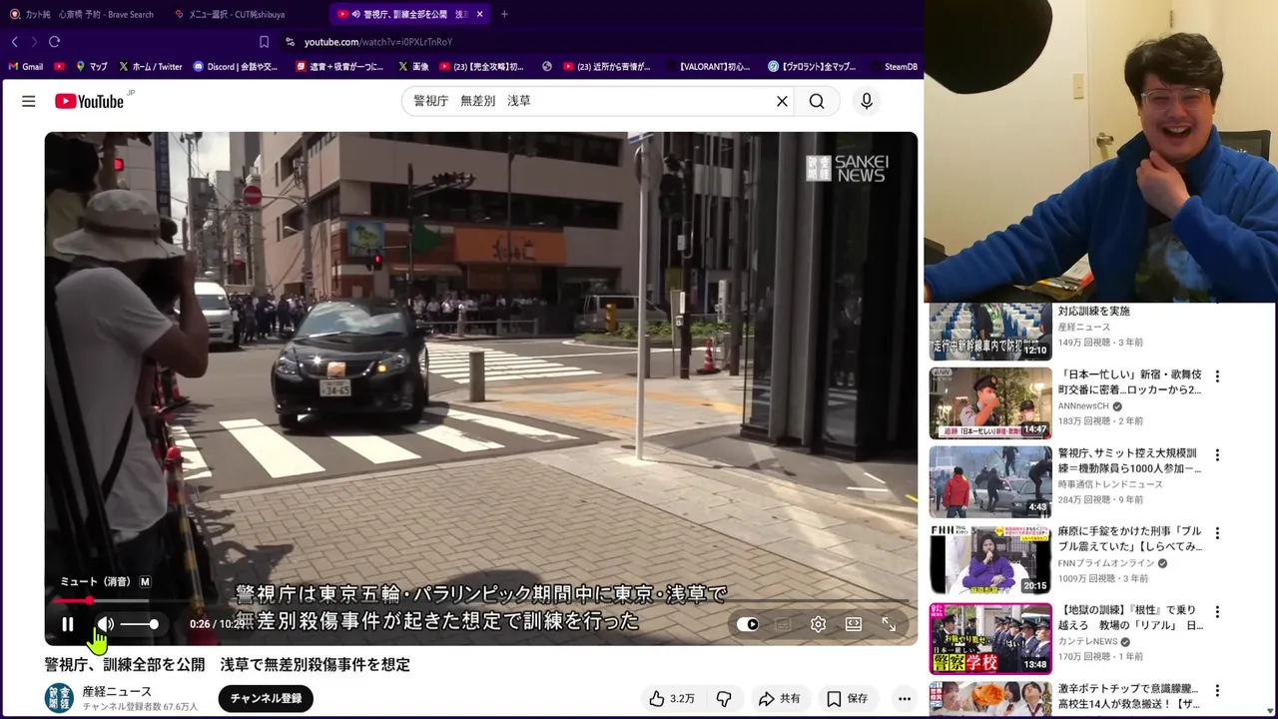
Task: Seek on the video progress bar
Action: tap(480, 601)
